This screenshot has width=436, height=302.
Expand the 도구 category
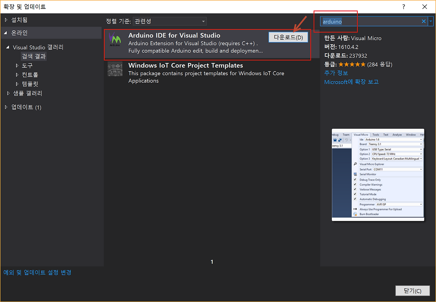coord(17,65)
